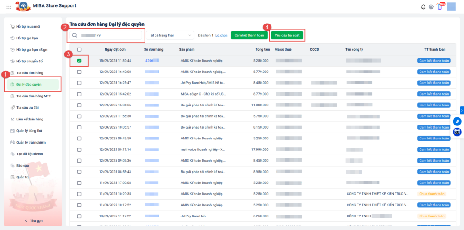
Task: Expand the right edge side panel arrow
Action: tap(462, 110)
